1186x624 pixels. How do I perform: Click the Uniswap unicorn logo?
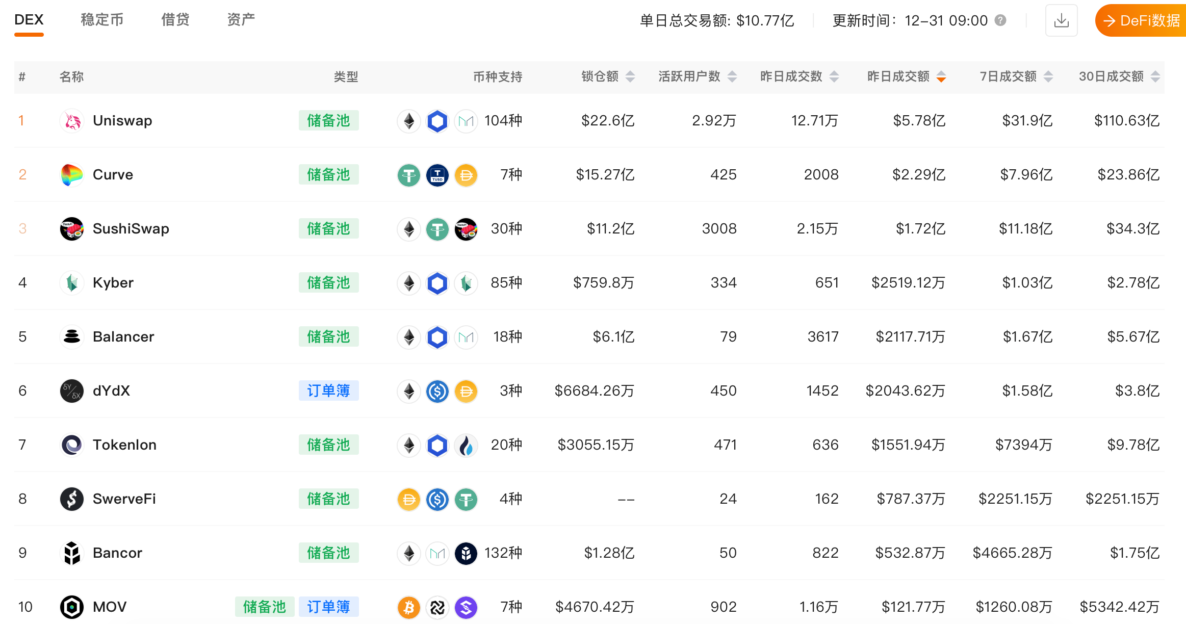click(72, 121)
